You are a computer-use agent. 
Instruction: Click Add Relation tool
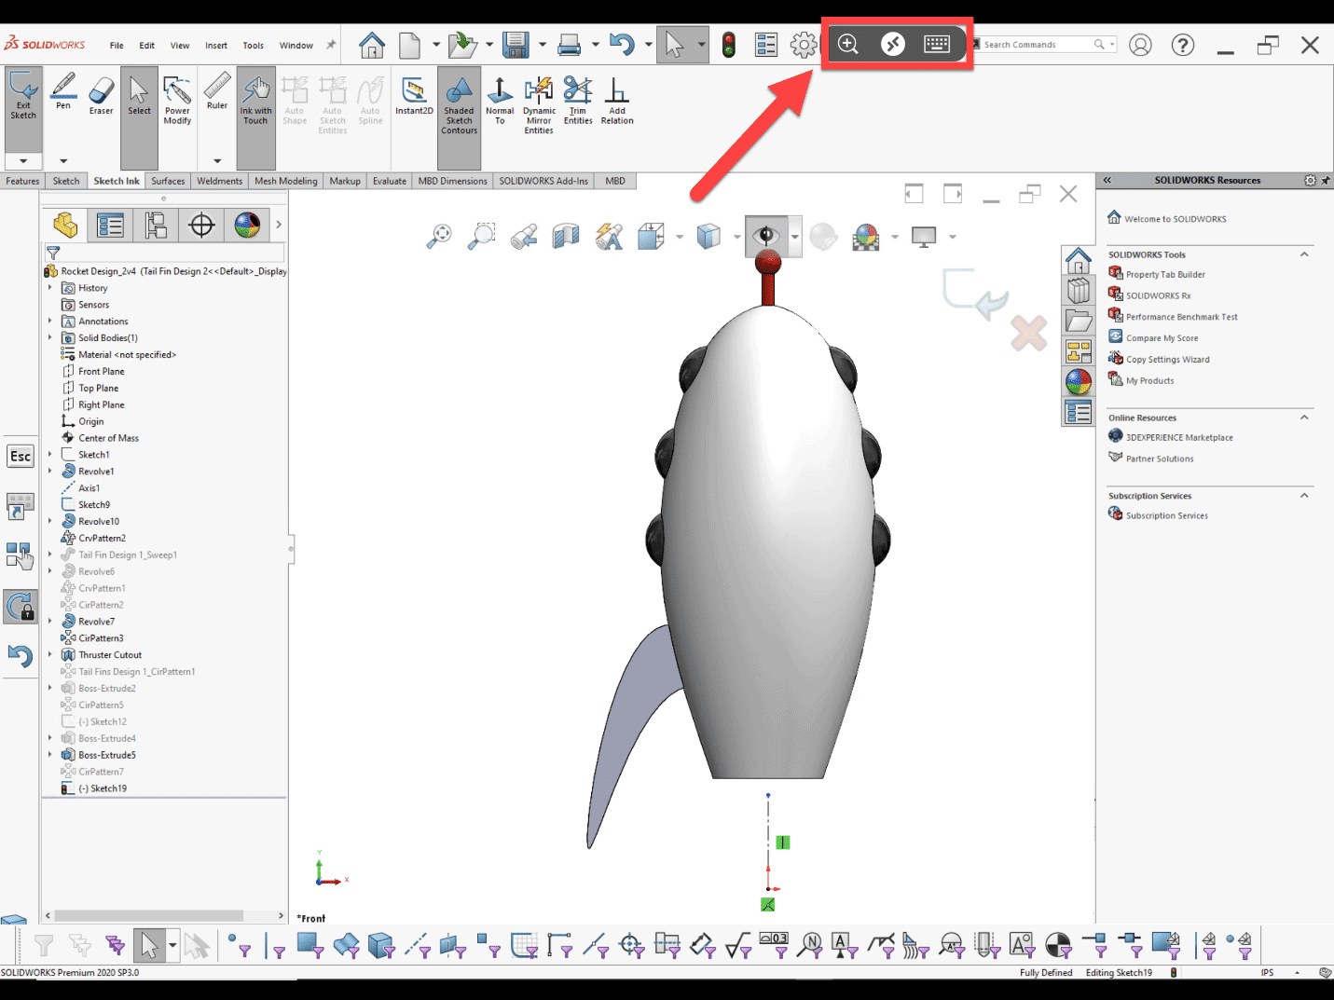click(x=617, y=101)
